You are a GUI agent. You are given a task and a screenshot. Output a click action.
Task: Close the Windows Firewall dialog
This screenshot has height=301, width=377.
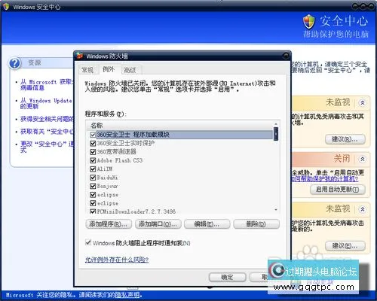tap(286, 56)
